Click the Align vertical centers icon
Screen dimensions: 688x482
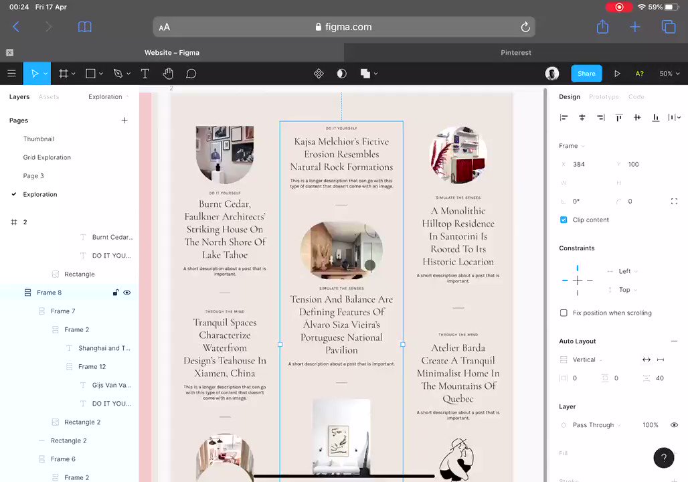click(x=637, y=117)
